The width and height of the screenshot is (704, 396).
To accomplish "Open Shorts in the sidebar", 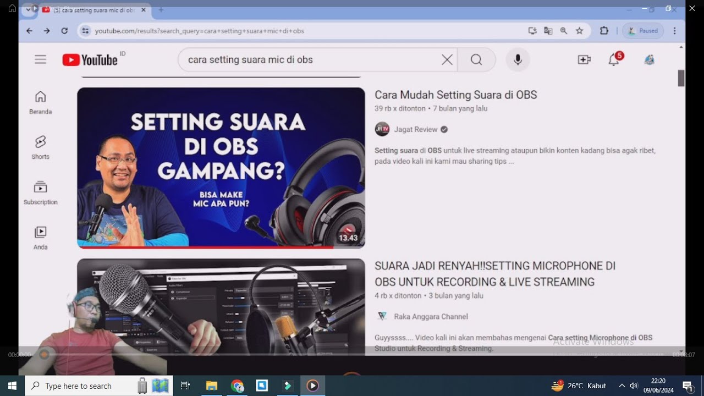I will pyautogui.click(x=40, y=147).
